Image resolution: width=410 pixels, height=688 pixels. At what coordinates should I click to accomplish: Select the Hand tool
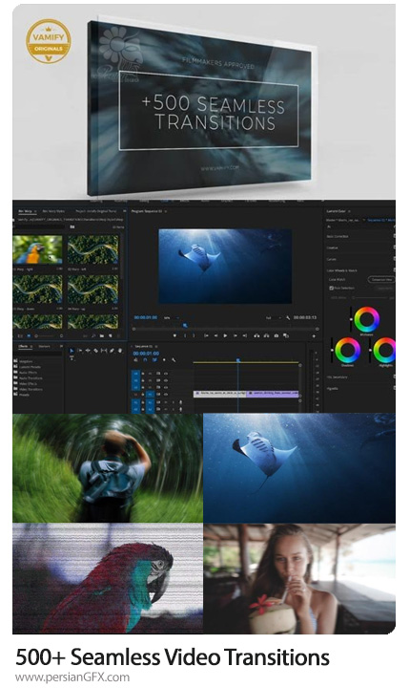[x=120, y=351]
